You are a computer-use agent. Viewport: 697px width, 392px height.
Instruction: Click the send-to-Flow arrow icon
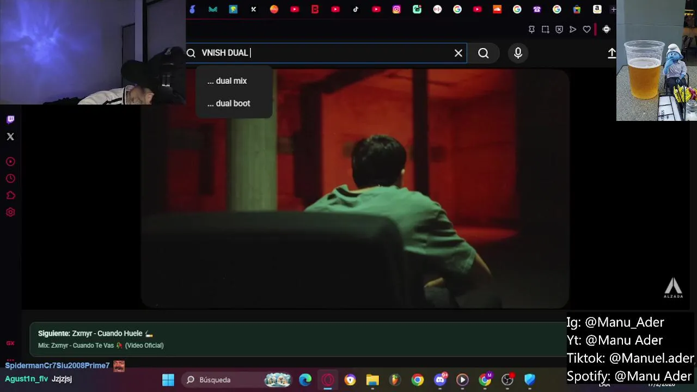(573, 29)
